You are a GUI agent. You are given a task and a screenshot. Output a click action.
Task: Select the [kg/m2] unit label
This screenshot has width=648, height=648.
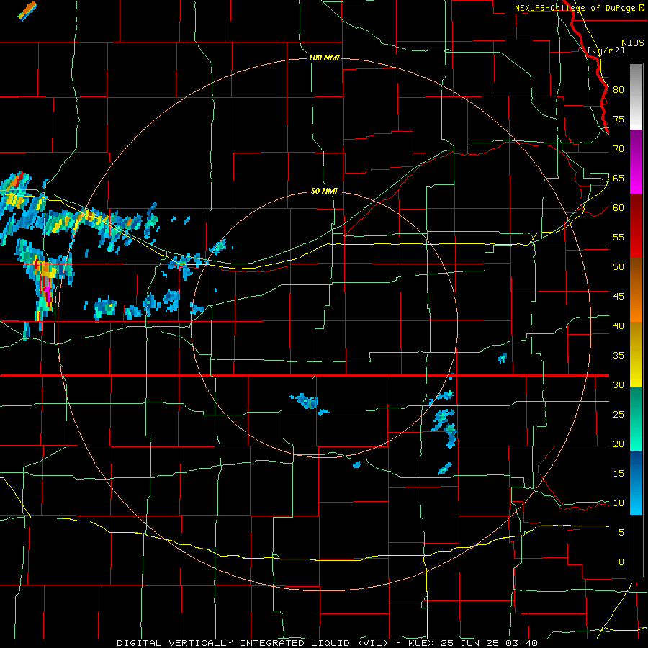point(606,50)
